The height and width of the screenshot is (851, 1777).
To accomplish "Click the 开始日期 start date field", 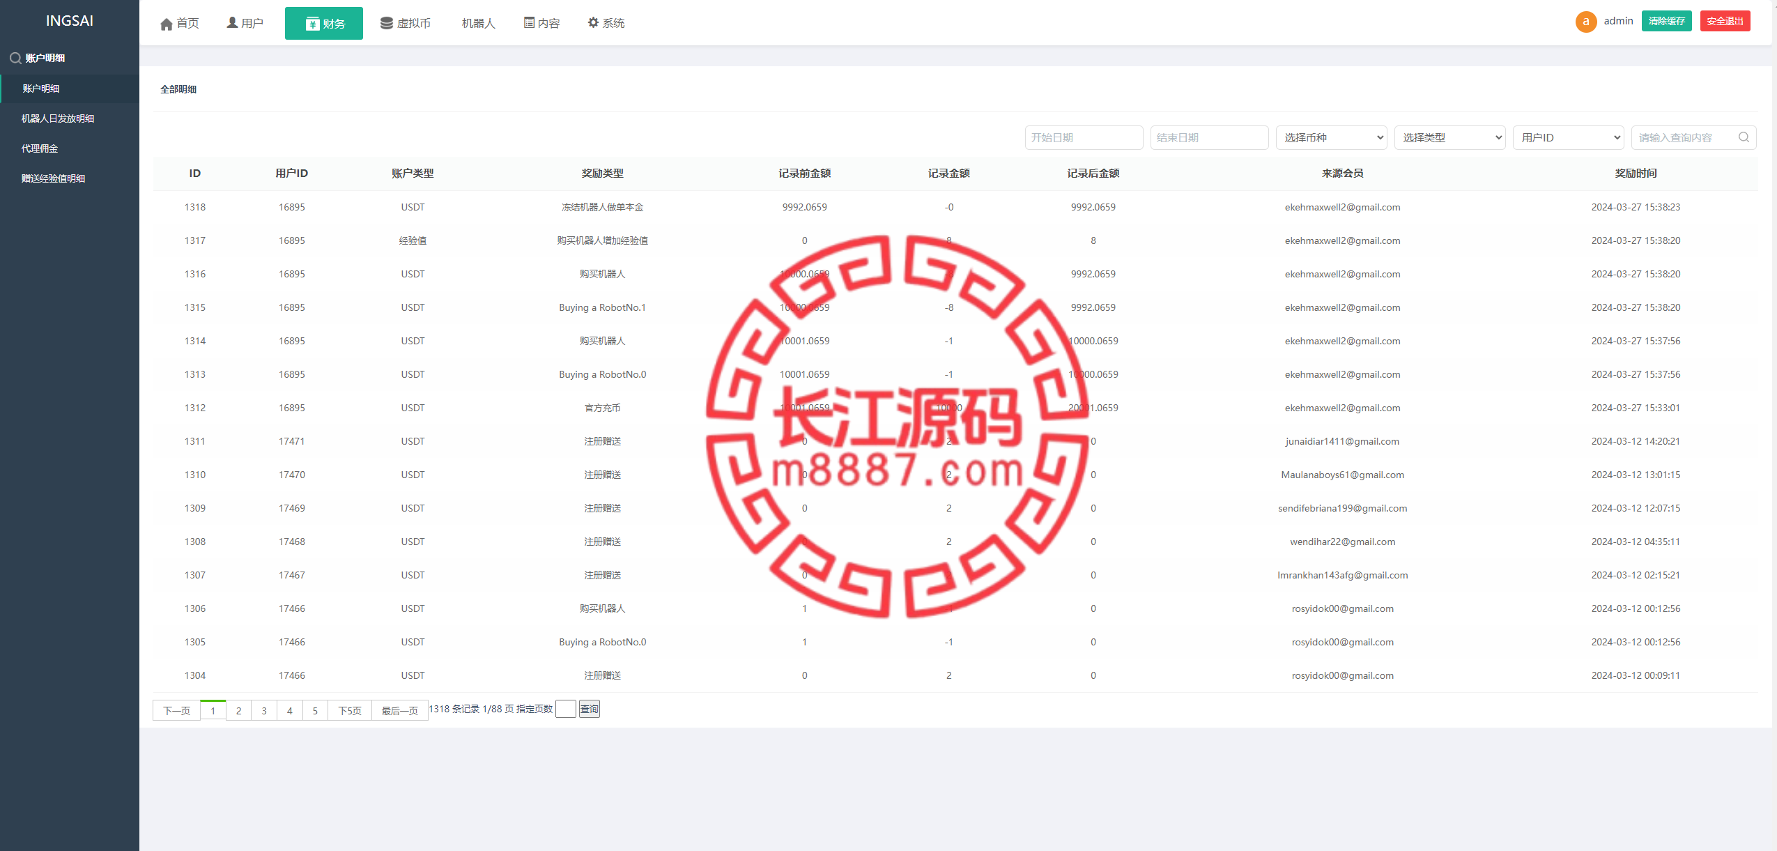I will coord(1084,137).
